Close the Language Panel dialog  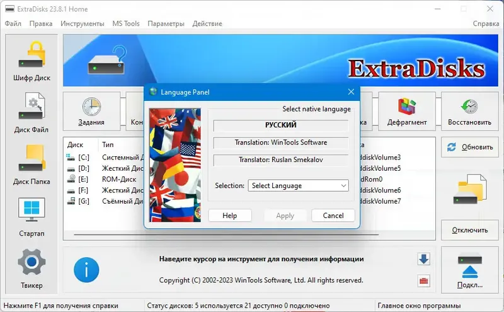point(351,92)
